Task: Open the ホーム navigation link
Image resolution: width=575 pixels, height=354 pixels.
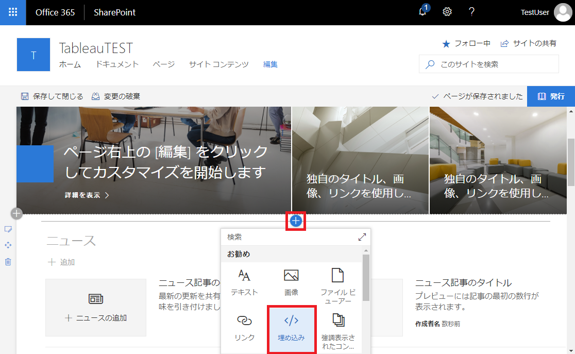Action: click(70, 64)
